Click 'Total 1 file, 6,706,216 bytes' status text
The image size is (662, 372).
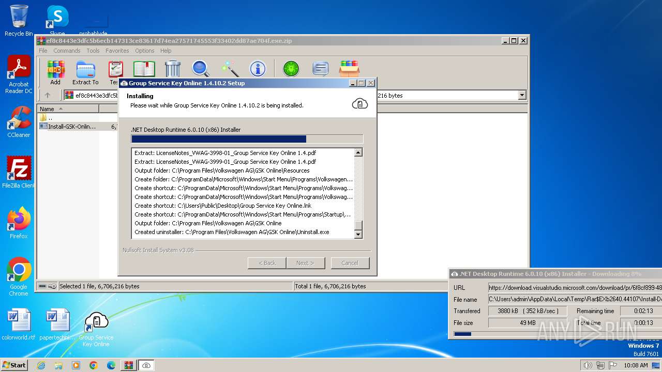tap(330, 286)
